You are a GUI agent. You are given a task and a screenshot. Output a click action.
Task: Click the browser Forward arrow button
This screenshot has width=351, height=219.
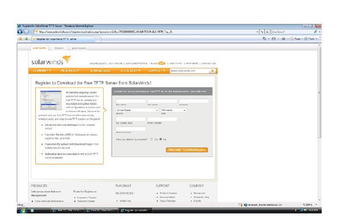pyautogui.click(x=26, y=31)
